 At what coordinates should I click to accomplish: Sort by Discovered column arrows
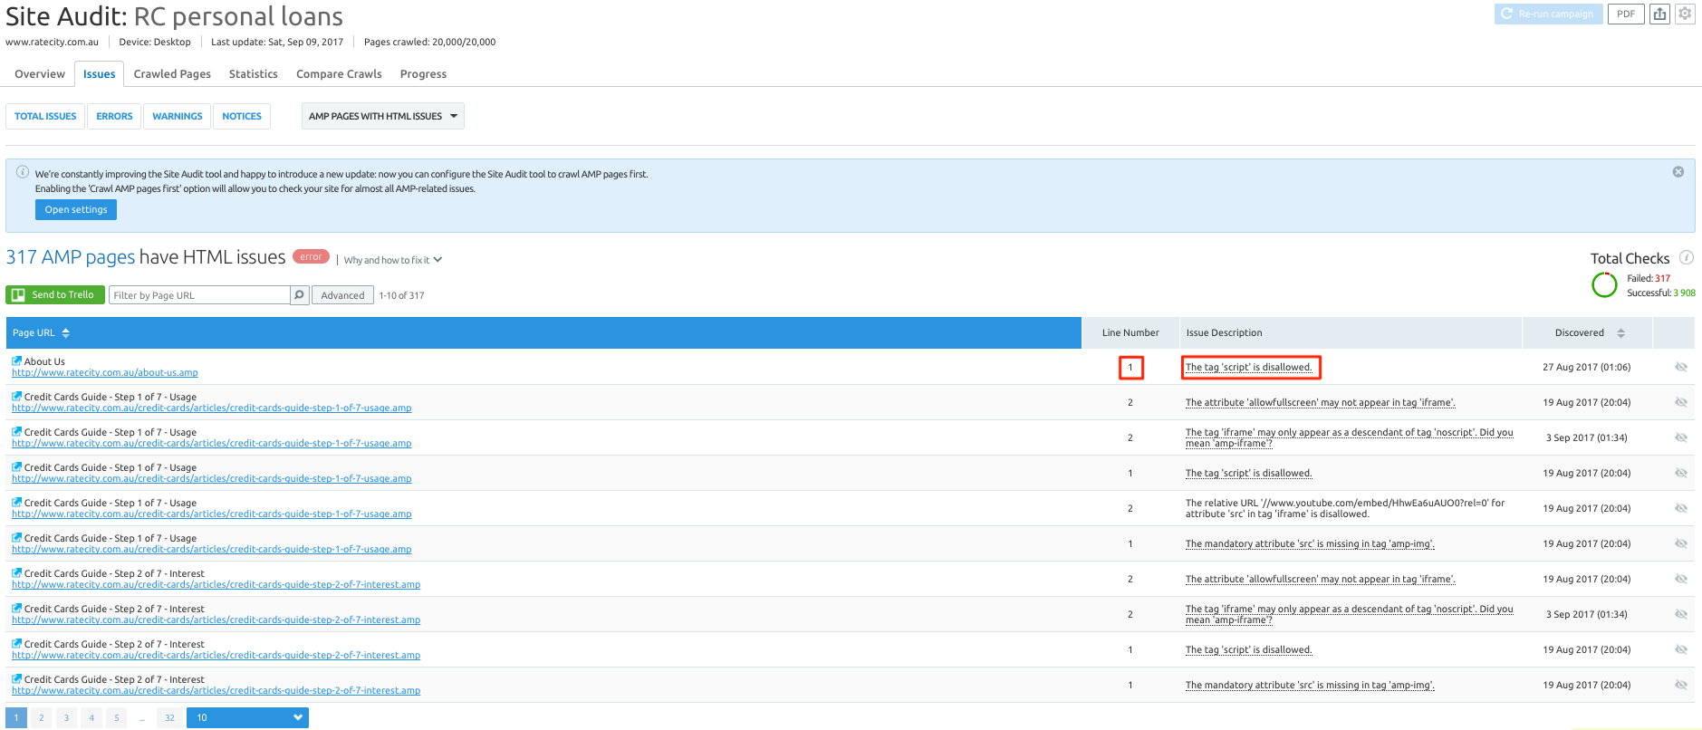pos(1620,333)
